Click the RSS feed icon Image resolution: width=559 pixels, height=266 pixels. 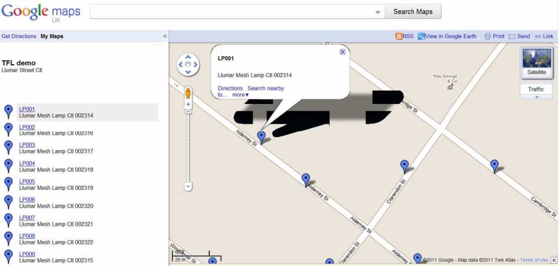point(399,36)
